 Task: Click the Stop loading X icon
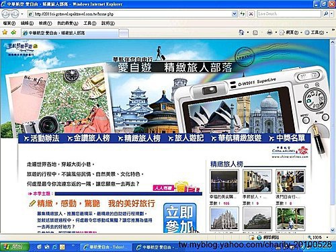click(x=251, y=14)
